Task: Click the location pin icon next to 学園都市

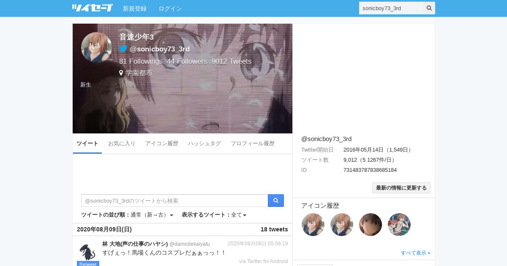Action: pyautogui.click(x=121, y=73)
